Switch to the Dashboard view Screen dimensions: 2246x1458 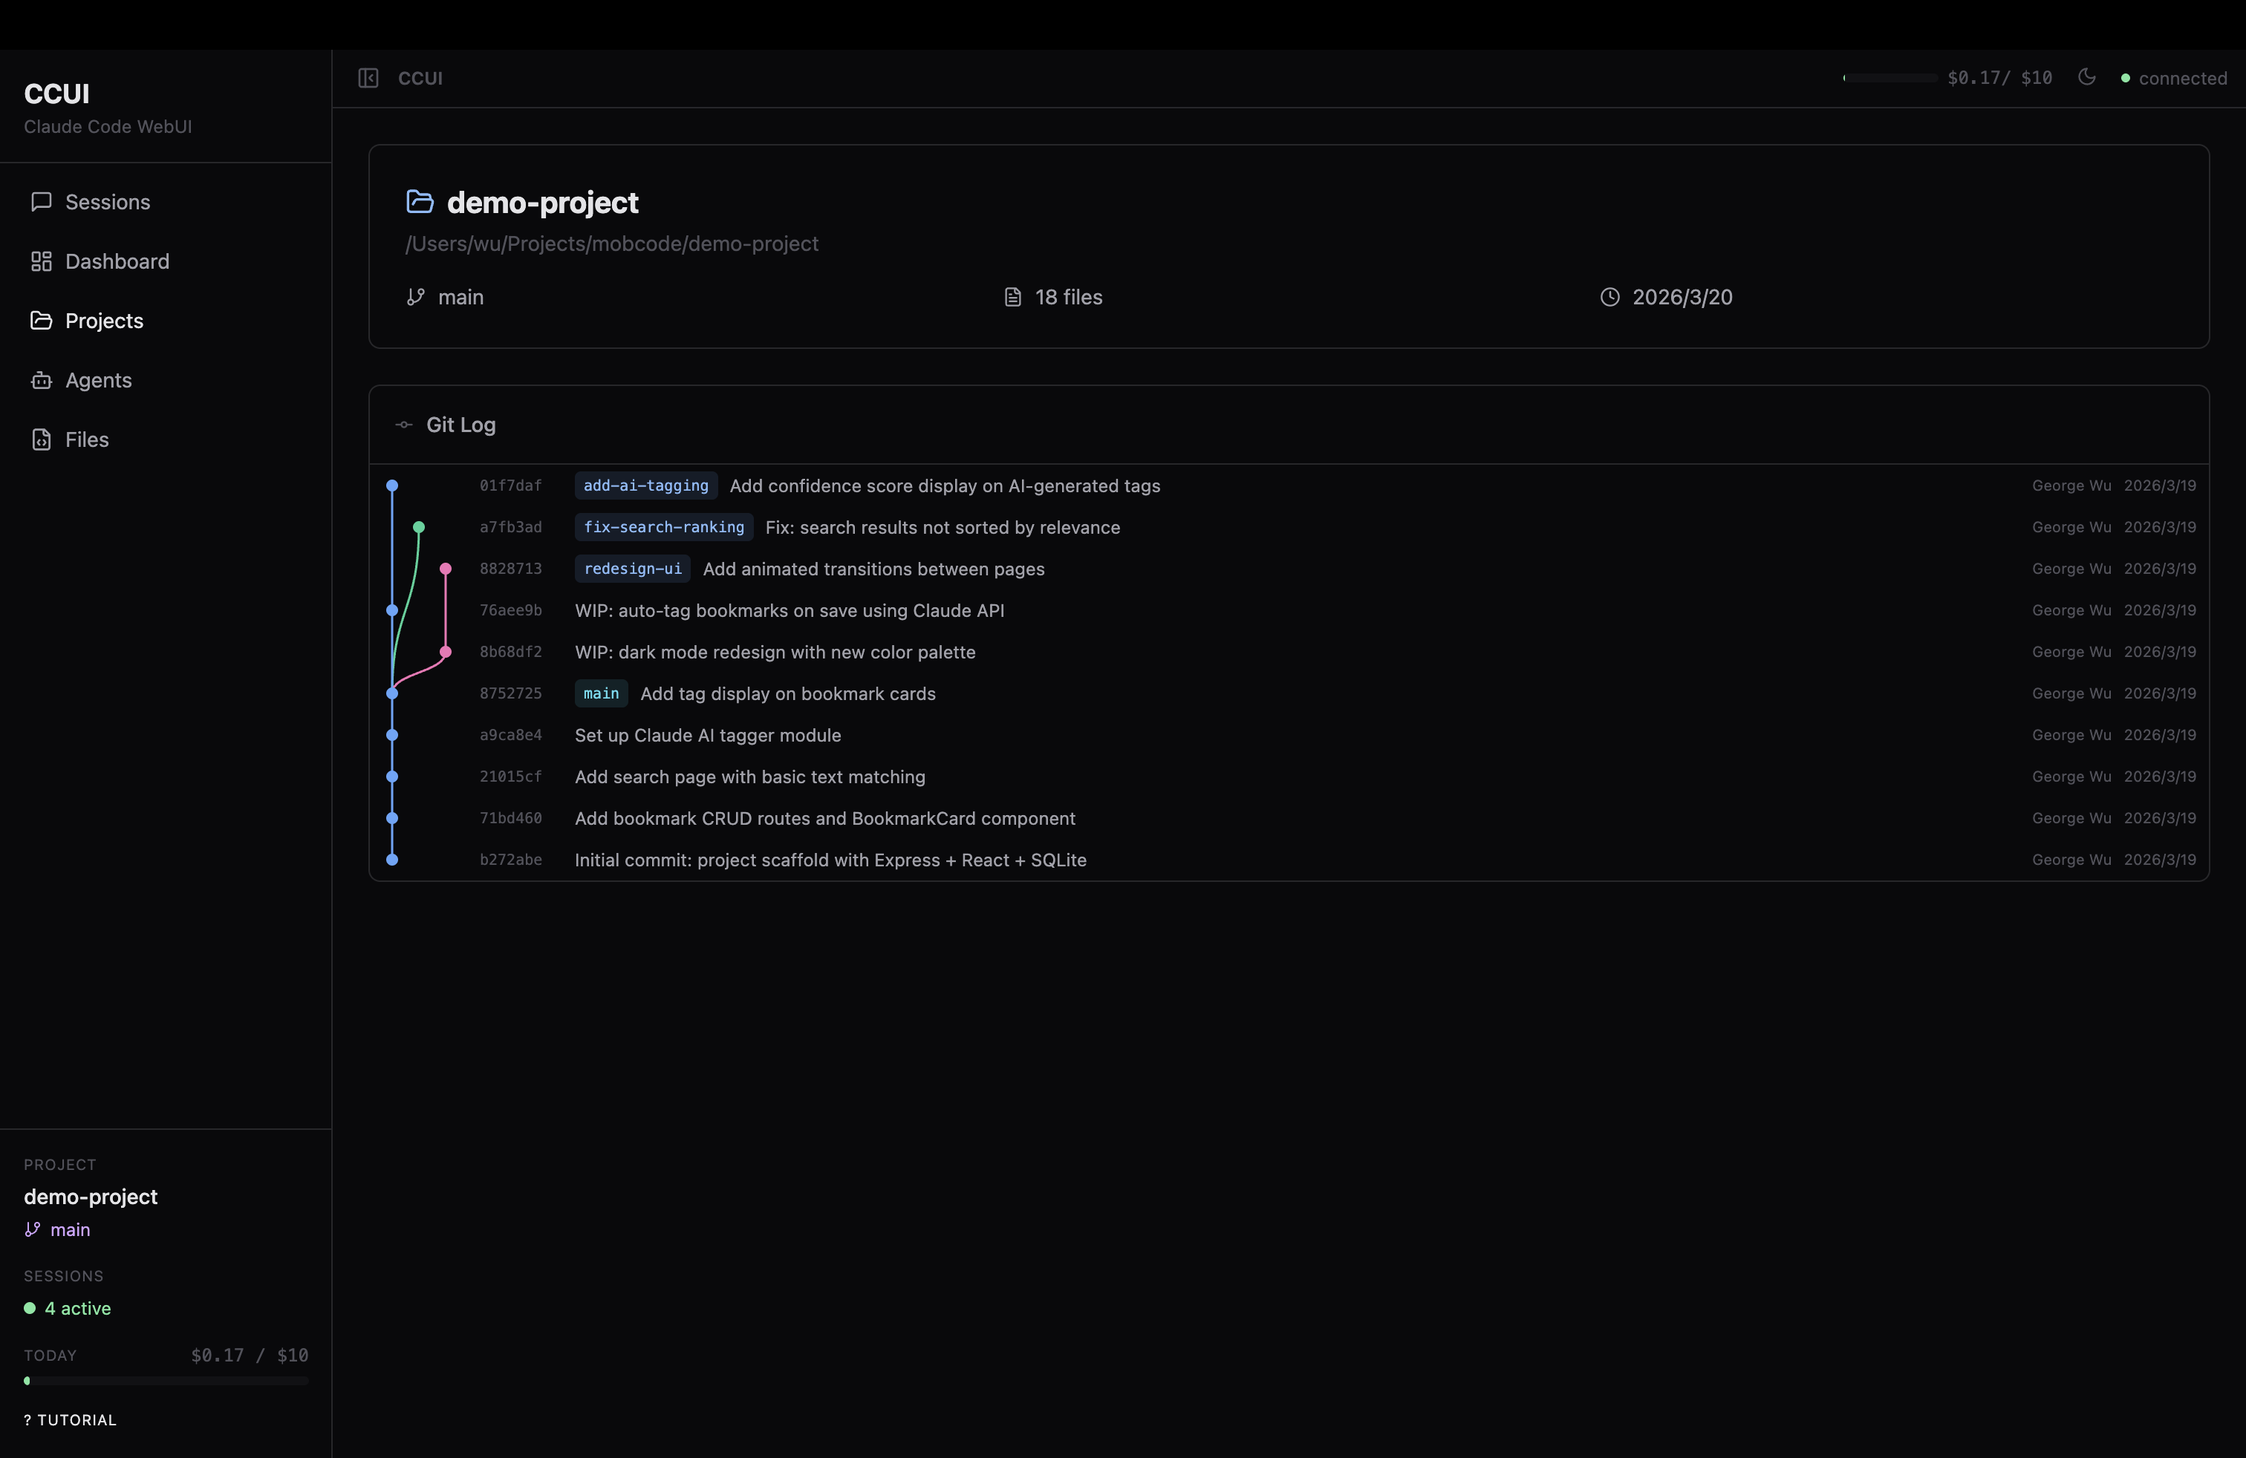pyautogui.click(x=117, y=261)
